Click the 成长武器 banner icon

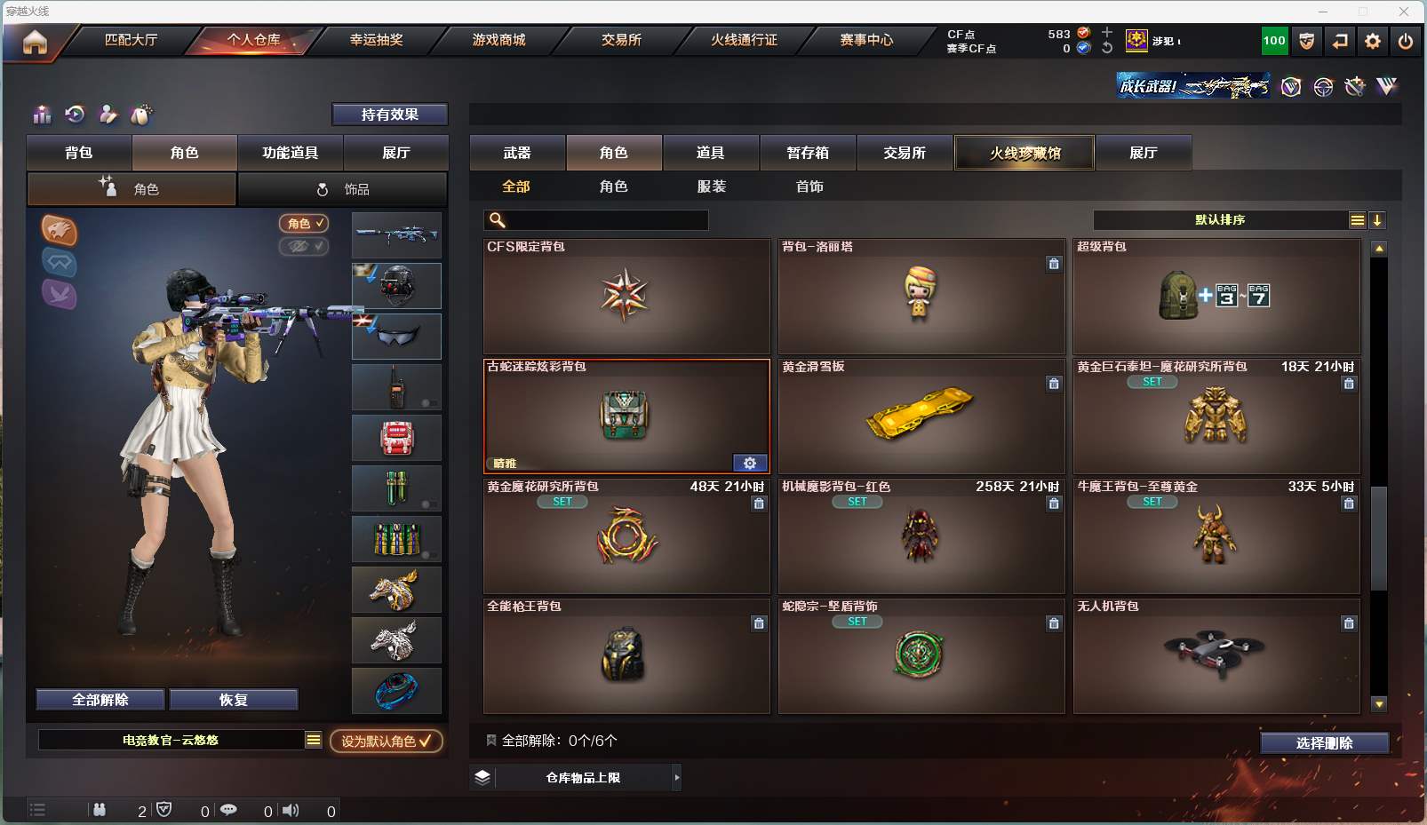click(1192, 86)
